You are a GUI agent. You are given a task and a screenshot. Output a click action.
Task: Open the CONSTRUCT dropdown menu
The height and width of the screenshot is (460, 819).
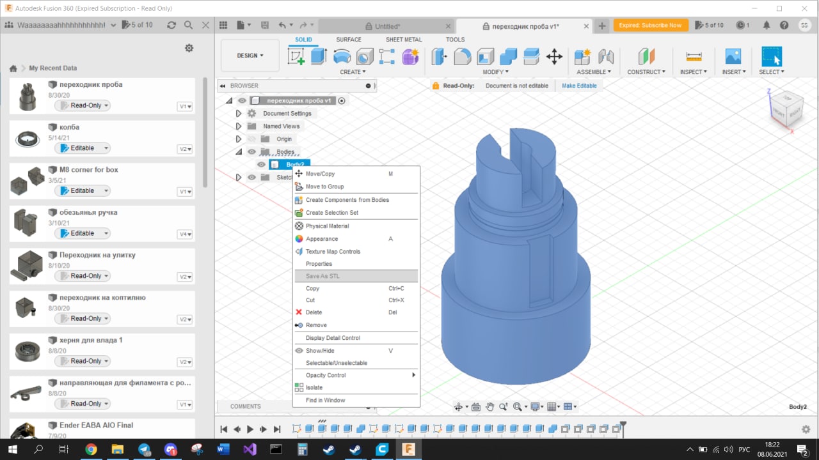646,72
